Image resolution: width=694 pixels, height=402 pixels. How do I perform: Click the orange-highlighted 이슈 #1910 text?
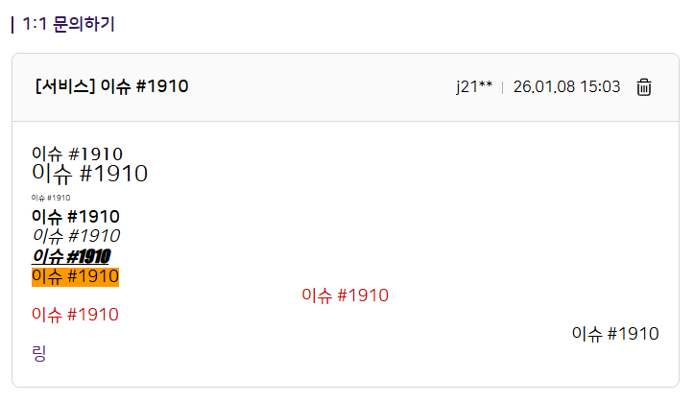[x=75, y=276]
